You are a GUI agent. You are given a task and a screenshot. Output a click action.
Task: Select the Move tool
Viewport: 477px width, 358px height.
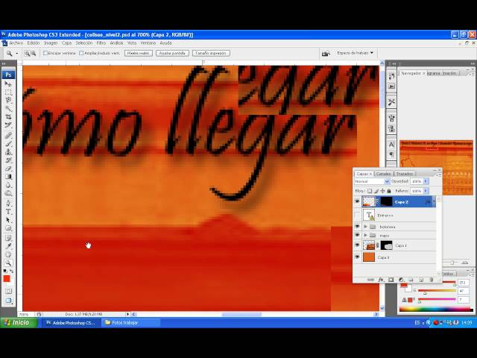(x=8, y=84)
